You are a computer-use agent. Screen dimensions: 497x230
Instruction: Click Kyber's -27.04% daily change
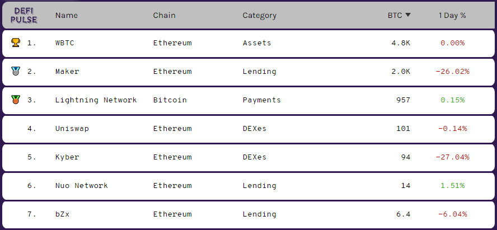[x=452, y=157]
